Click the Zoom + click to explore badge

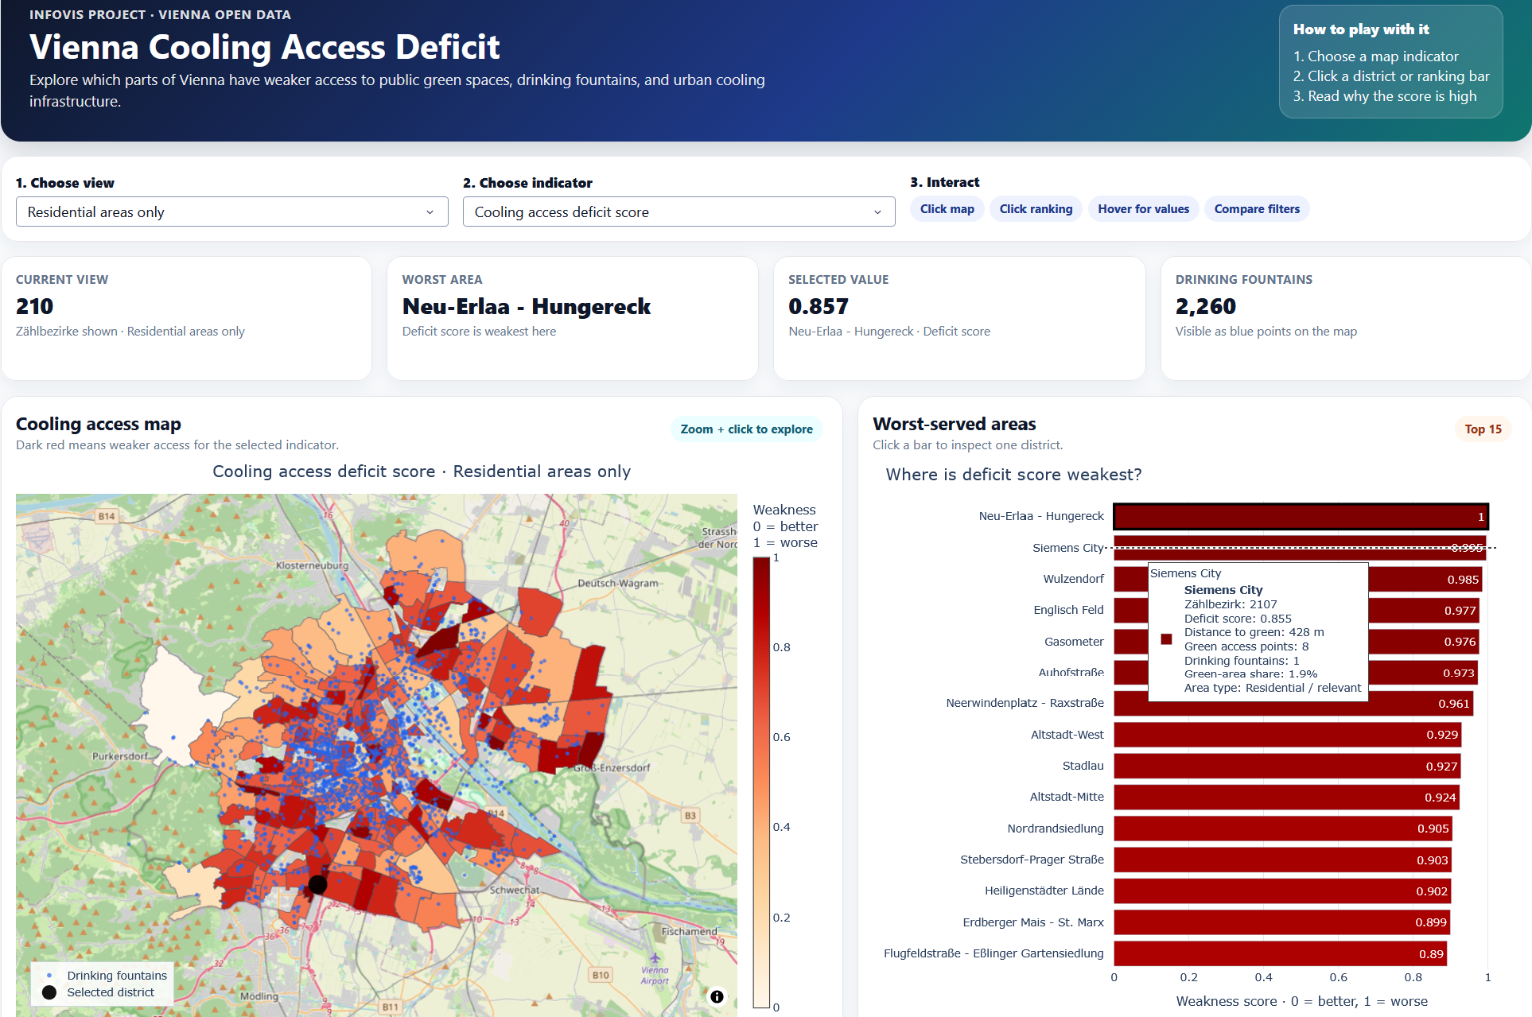[x=746, y=429]
